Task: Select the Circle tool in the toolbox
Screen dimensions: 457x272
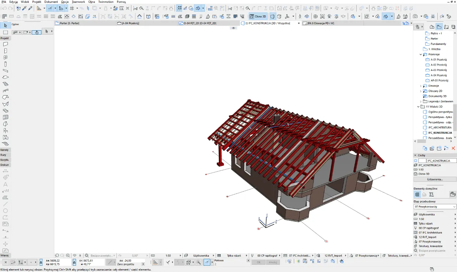Action: pyautogui.click(x=5, y=211)
